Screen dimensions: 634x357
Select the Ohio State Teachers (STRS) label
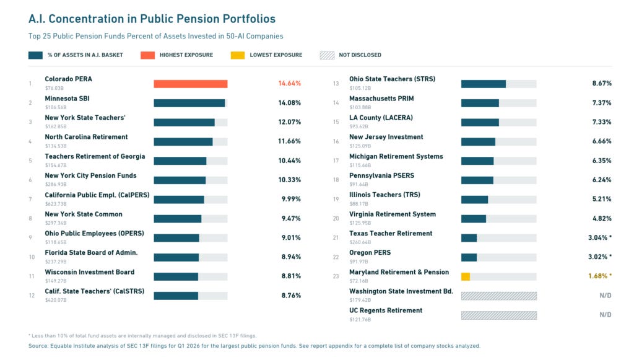tap(392, 79)
